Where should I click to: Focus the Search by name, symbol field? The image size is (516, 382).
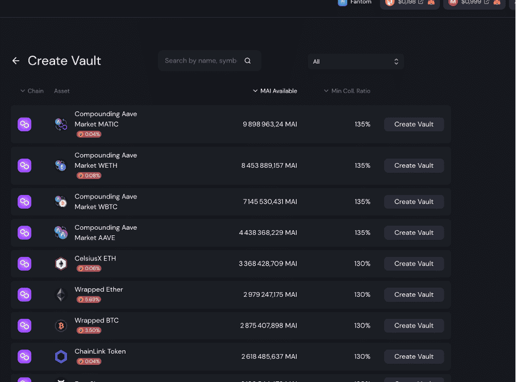pos(209,61)
